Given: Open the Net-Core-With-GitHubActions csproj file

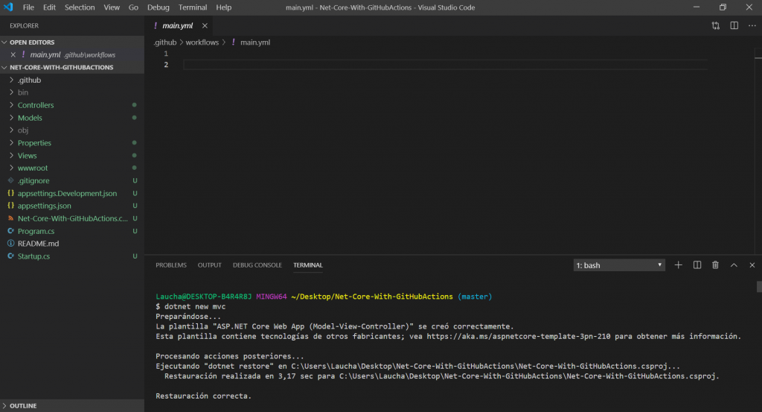Looking at the screenshot, I should pyautogui.click(x=73, y=218).
